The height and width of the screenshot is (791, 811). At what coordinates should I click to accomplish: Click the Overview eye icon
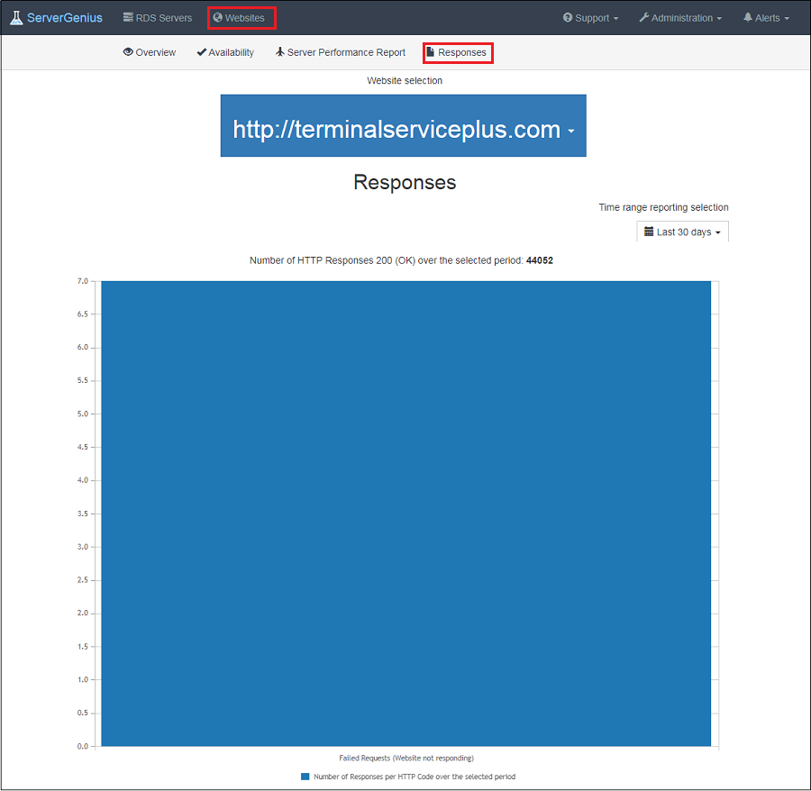click(129, 51)
